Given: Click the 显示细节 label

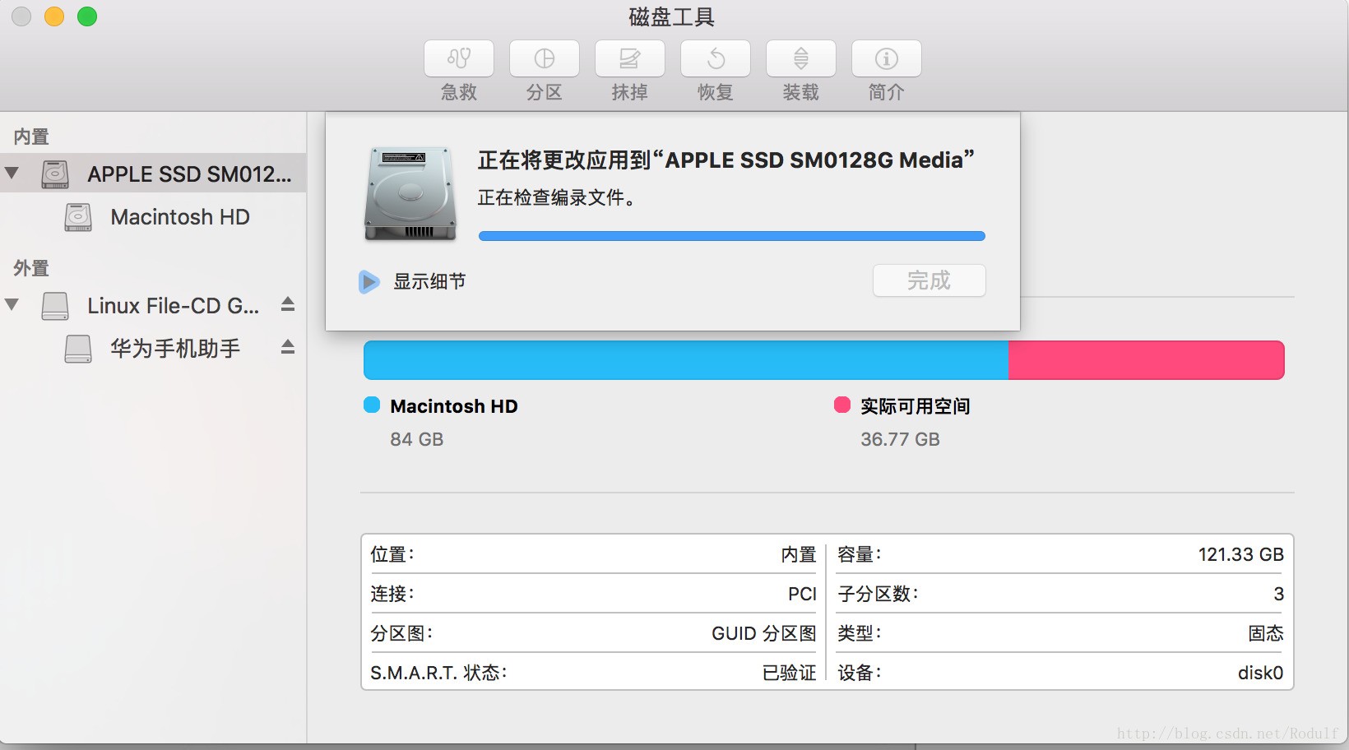Looking at the screenshot, I should coord(429,281).
